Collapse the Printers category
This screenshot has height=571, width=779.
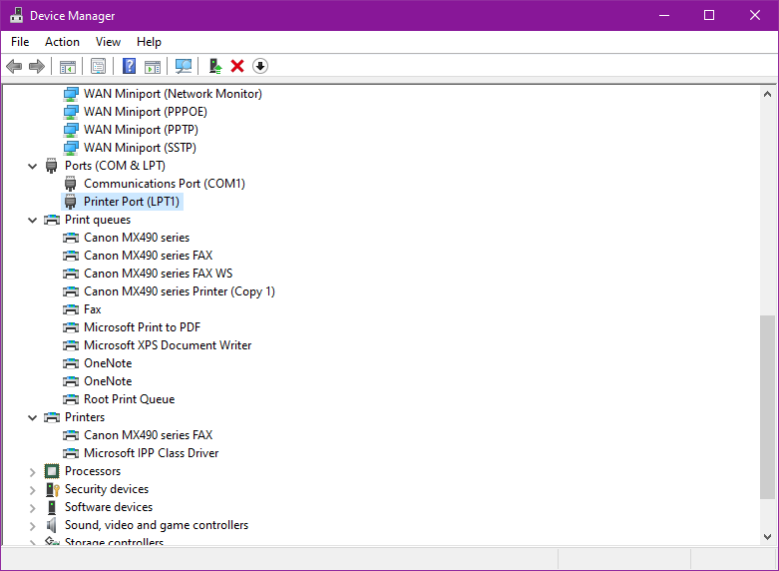pyautogui.click(x=32, y=418)
